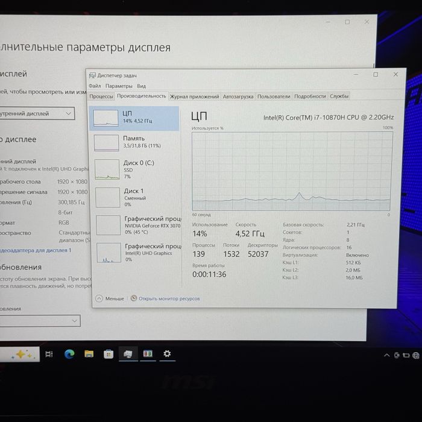Switch to the Производительность tab
This screenshot has height=422, width=422.
tap(142, 96)
